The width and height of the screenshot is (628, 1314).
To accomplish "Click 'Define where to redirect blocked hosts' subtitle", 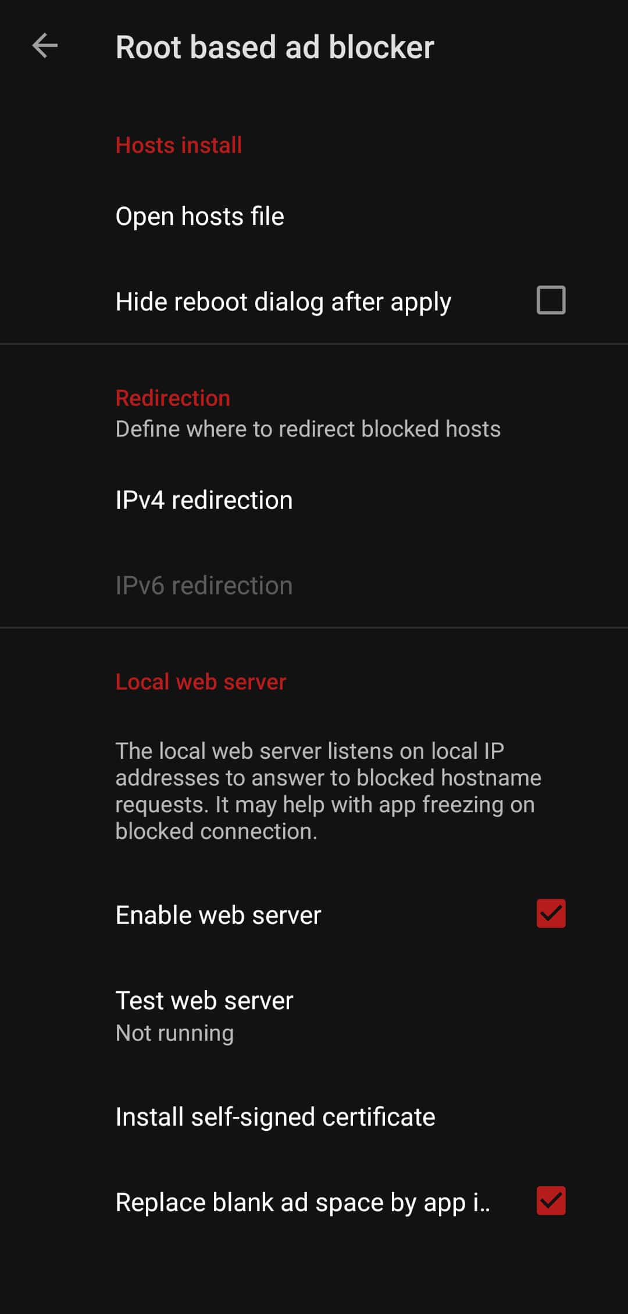I will (308, 429).
